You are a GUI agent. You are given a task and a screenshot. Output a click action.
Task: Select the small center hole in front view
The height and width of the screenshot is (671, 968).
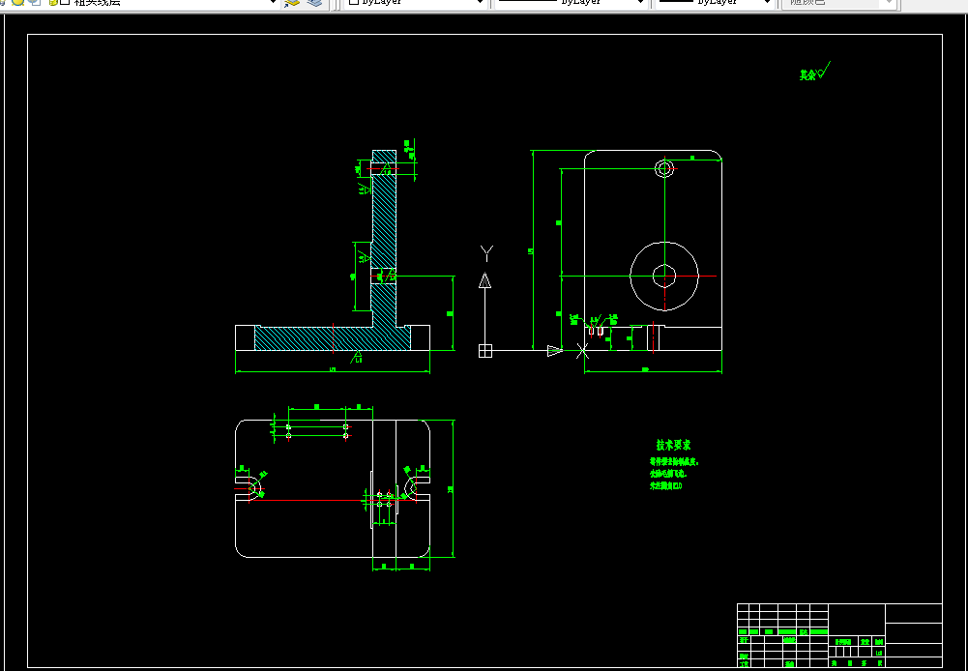tap(664, 276)
